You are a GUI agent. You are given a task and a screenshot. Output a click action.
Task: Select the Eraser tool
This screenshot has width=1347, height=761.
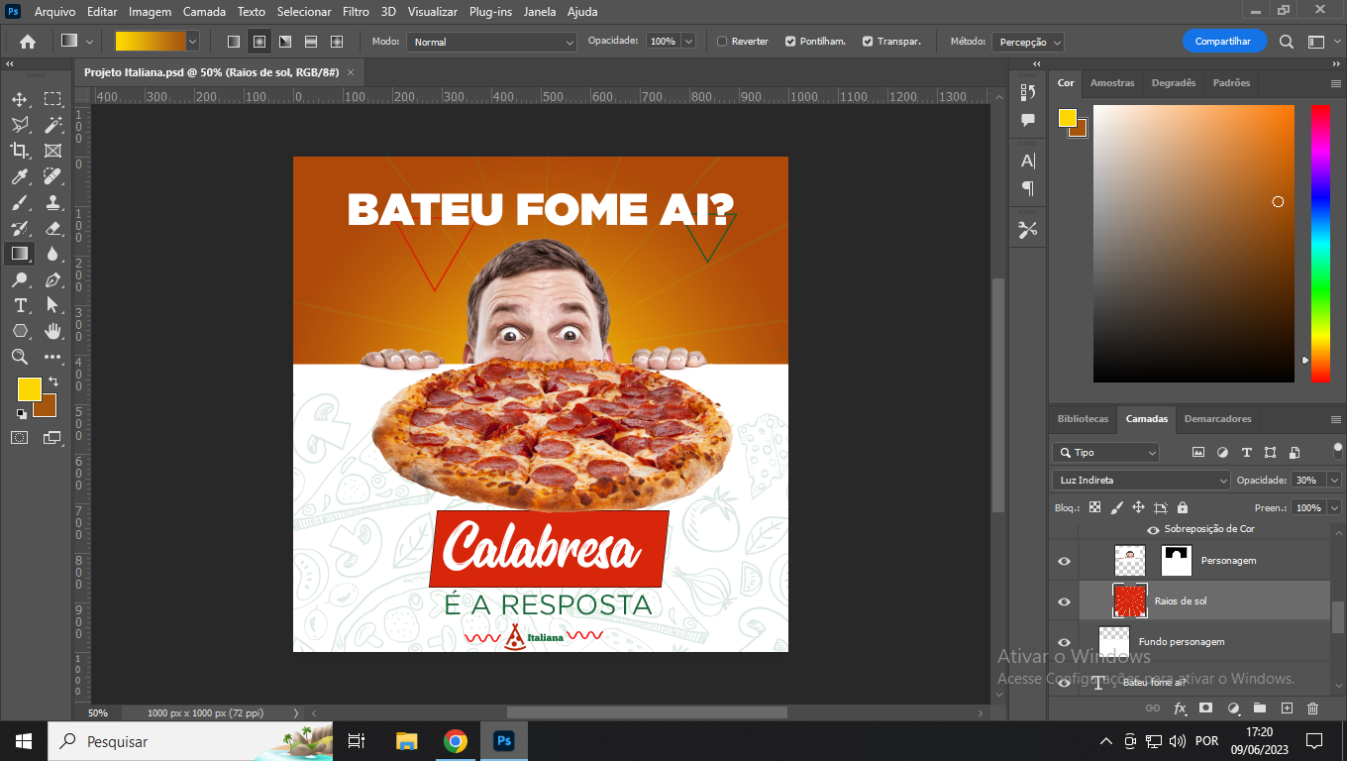(x=52, y=228)
